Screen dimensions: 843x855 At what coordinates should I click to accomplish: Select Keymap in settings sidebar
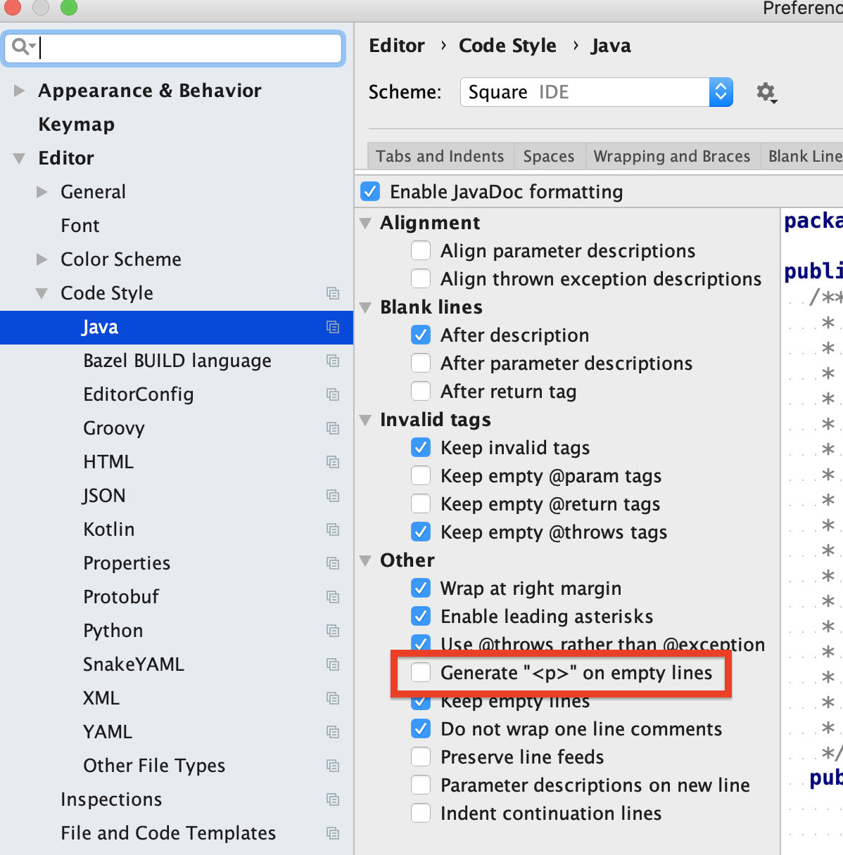(x=76, y=124)
